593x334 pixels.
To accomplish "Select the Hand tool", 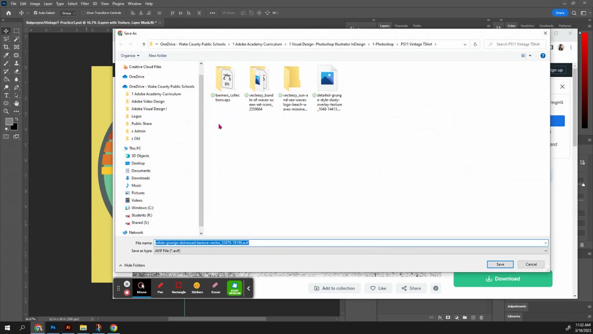I will tap(16, 103).
